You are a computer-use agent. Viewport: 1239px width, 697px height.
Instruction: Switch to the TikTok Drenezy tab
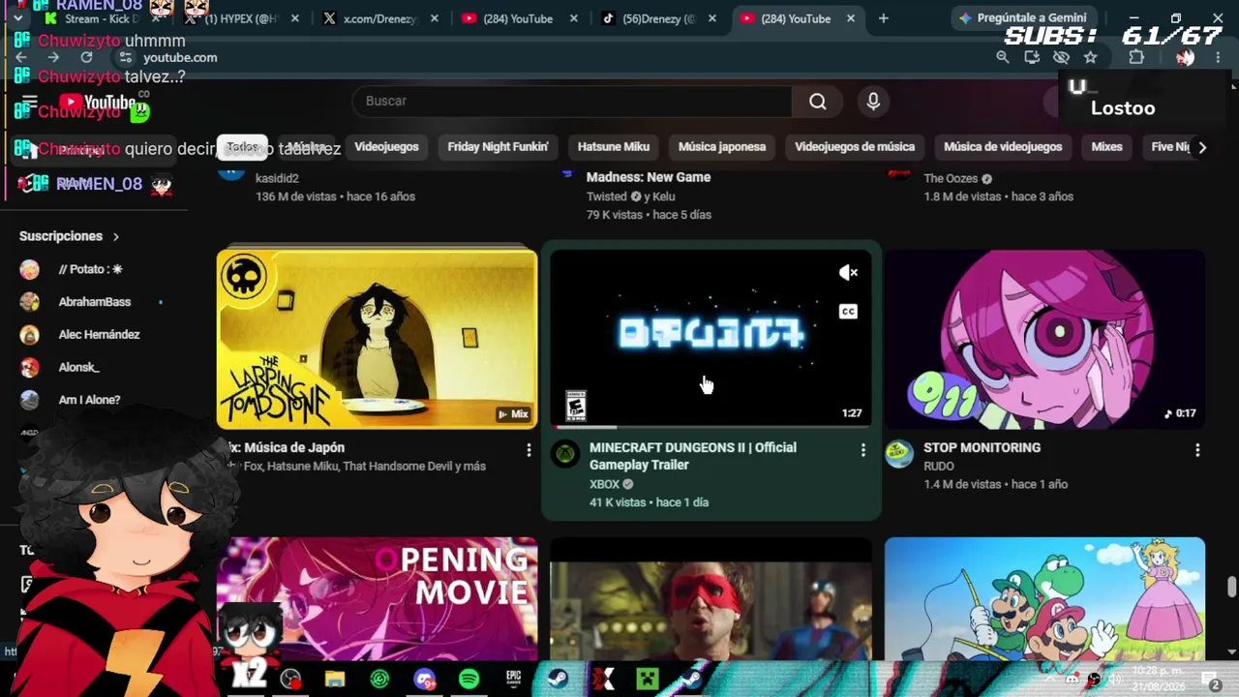[x=658, y=18]
